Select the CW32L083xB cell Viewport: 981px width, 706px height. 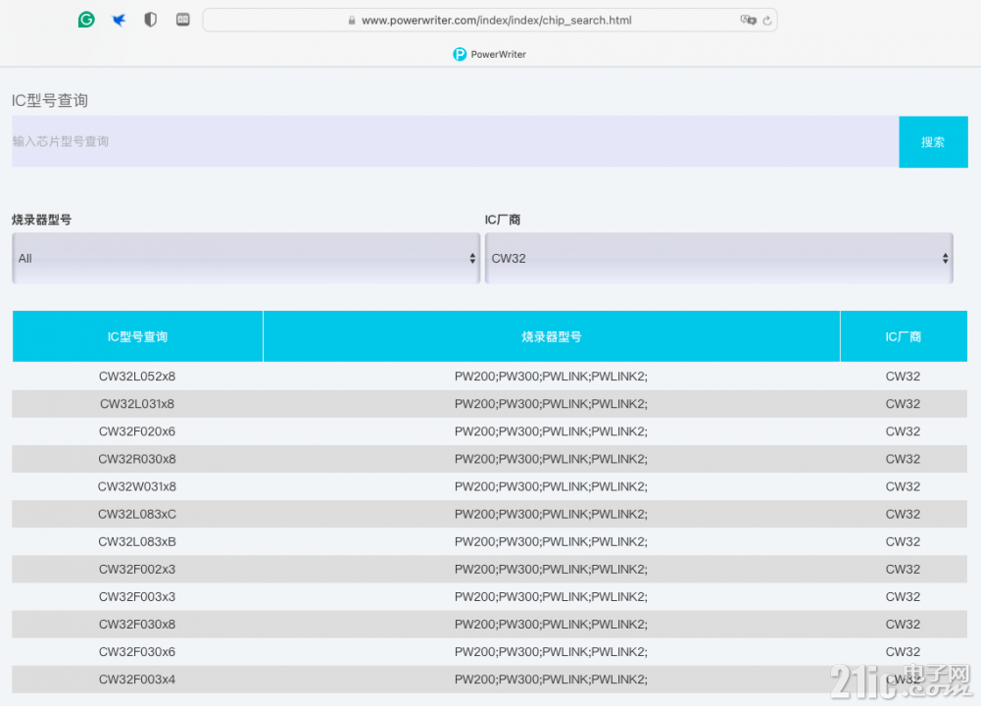coord(137,541)
